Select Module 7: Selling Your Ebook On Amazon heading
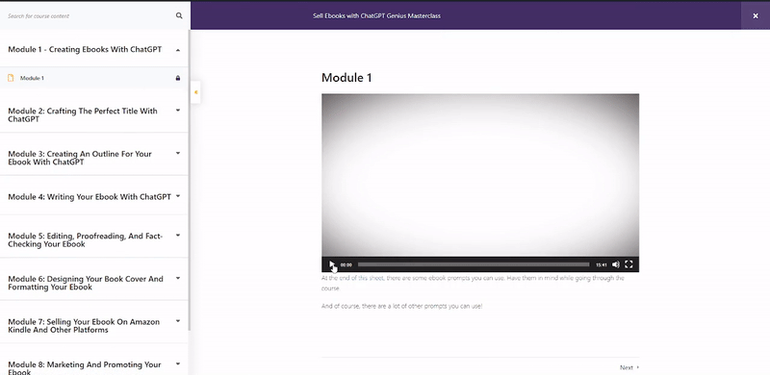Viewport: 770px width, 375px height. pyautogui.click(x=84, y=326)
